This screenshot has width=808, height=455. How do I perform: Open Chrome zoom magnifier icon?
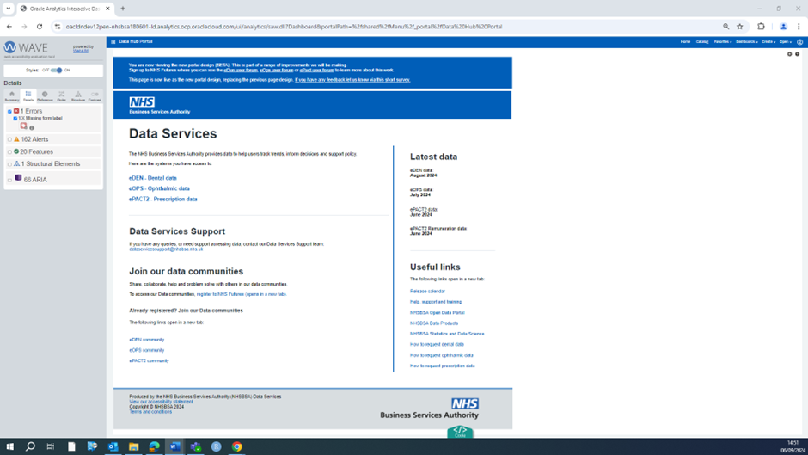[x=726, y=27]
